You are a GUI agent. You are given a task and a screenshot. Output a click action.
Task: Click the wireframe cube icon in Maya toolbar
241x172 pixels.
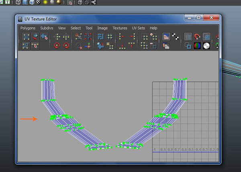[x=18, y=2]
